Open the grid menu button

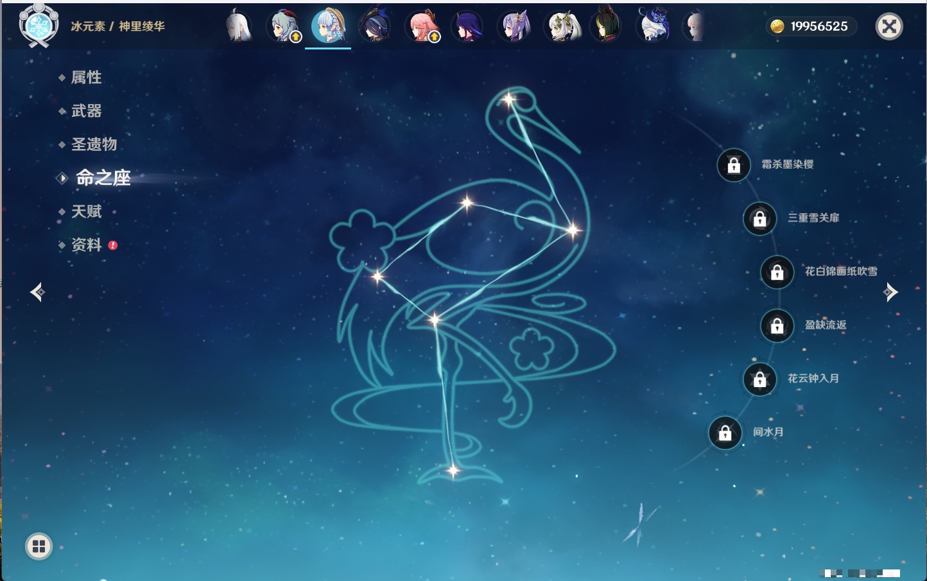pos(39,546)
